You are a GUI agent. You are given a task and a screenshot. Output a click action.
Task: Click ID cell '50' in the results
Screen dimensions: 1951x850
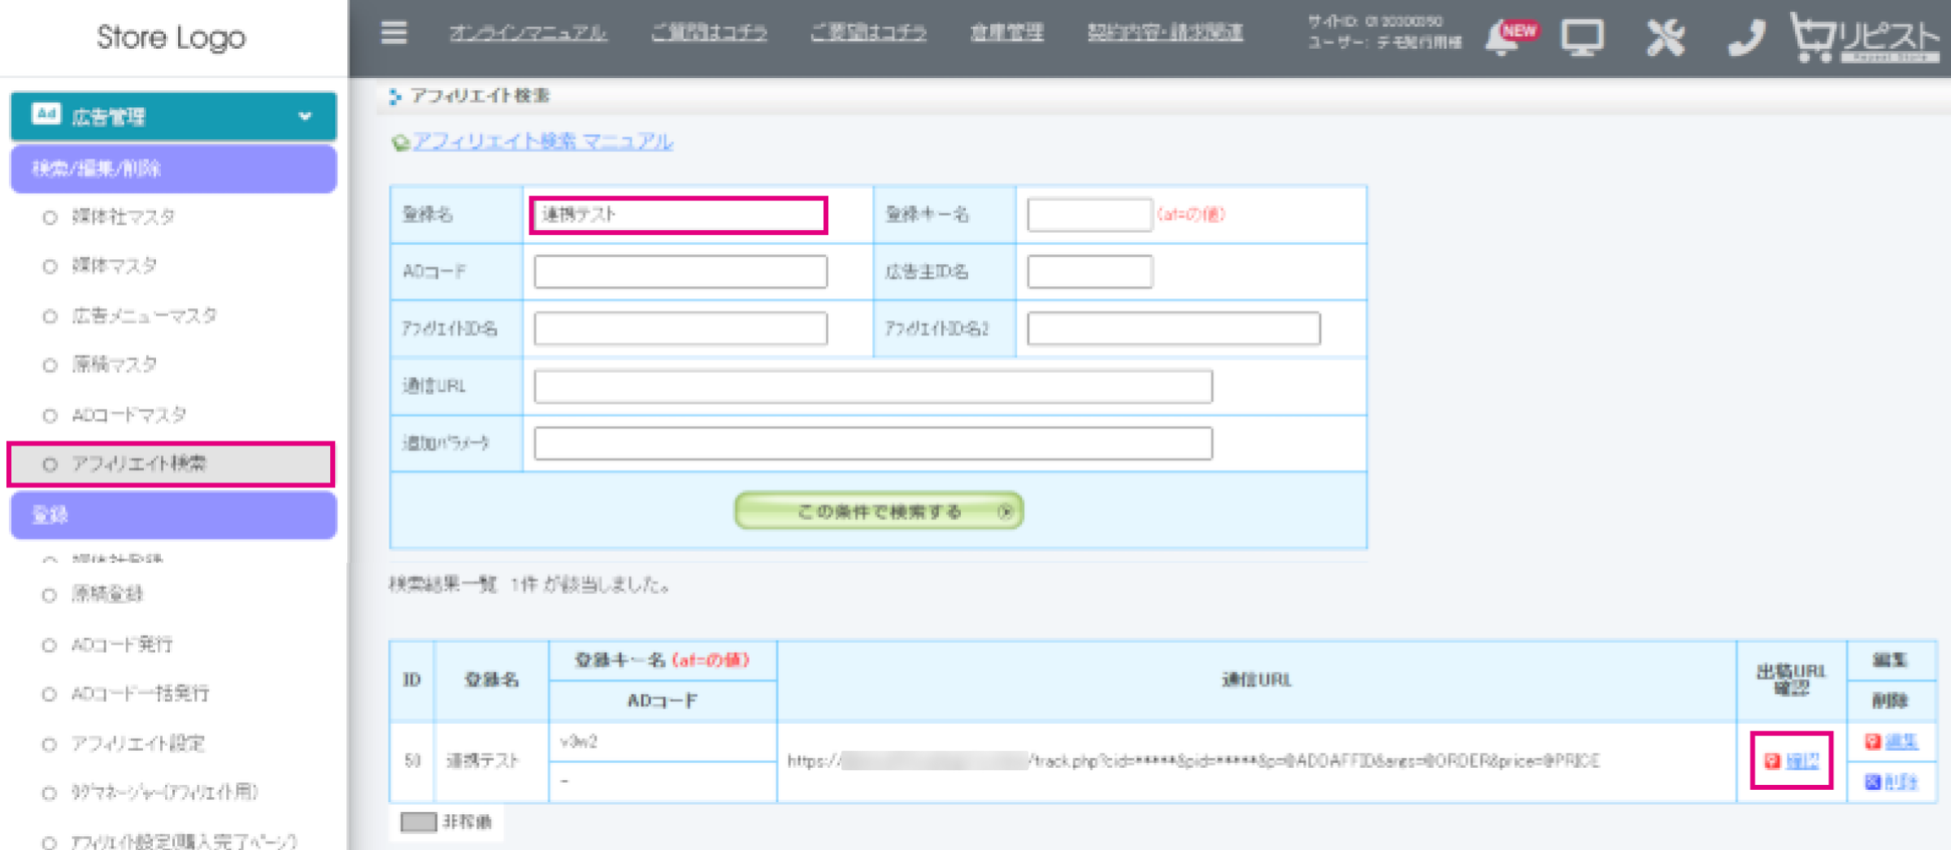[412, 761]
